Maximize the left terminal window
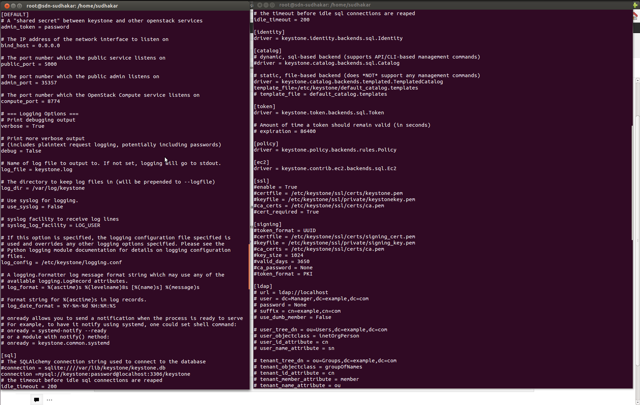 pyautogui.click(x=19, y=6)
